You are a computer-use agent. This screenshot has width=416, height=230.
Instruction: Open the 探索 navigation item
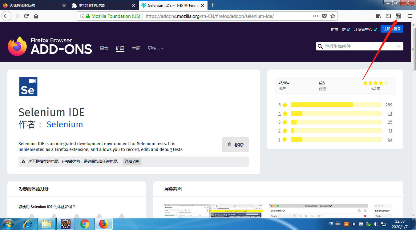click(104, 48)
